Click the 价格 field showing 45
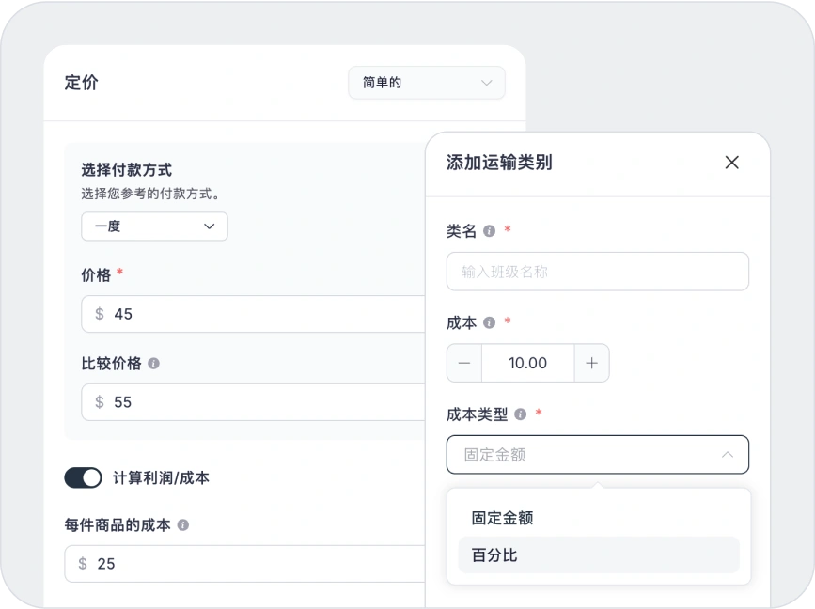This screenshot has height=609, width=815. tap(263, 314)
